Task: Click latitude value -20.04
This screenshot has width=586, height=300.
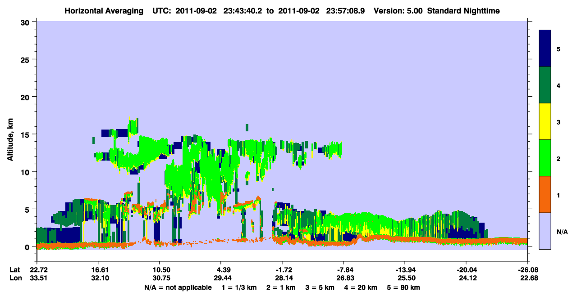Action: pyautogui.click(x=466, y=270)
